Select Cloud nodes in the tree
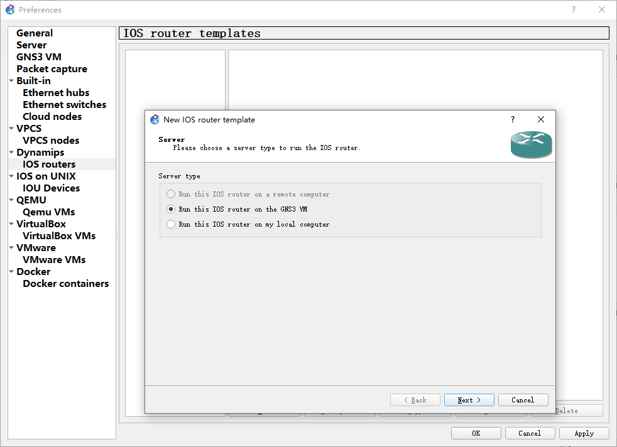 [x=52, y=116]
